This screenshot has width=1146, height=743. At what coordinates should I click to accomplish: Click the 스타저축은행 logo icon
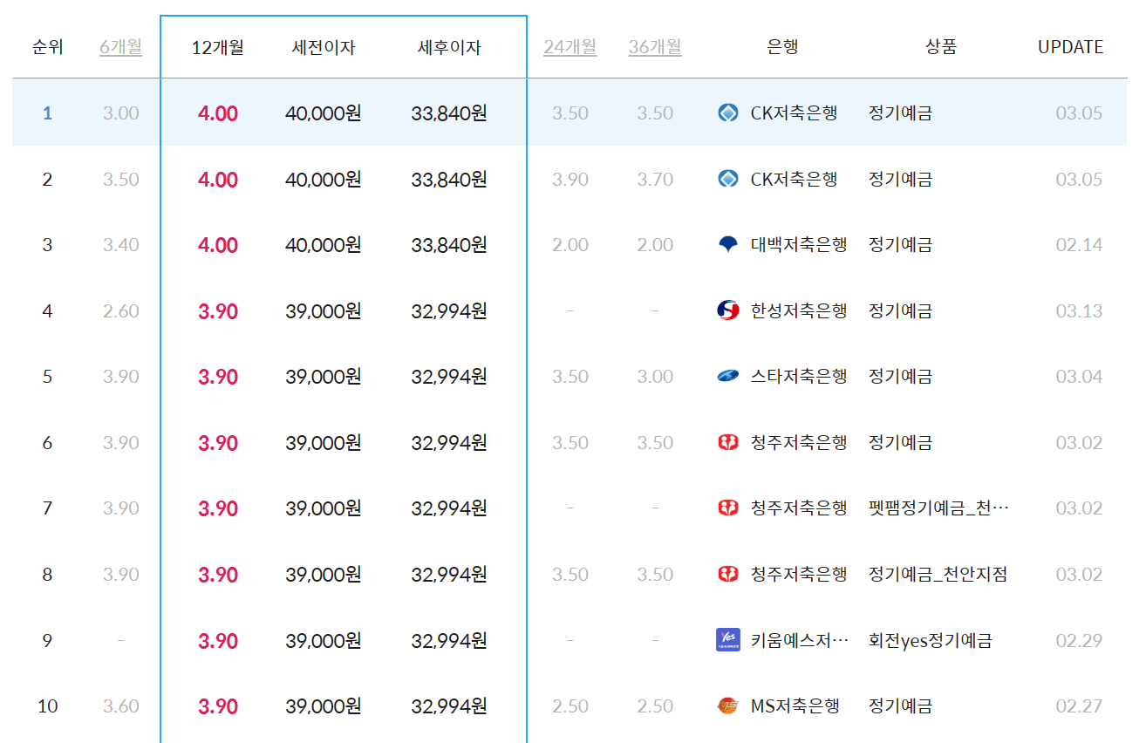[x=727, y=377]
